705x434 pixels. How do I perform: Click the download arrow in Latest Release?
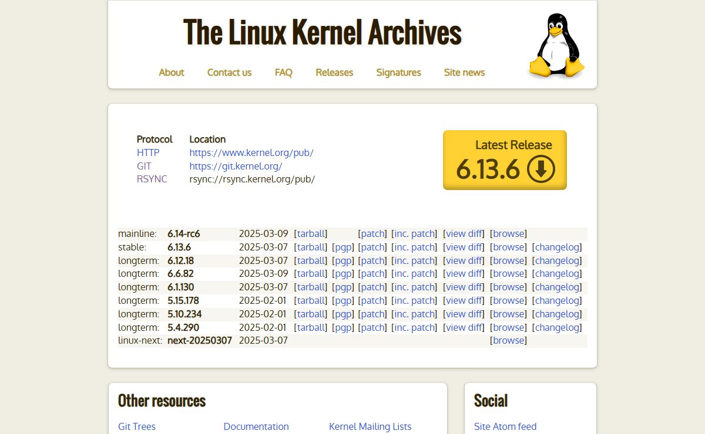pyautogui.click(x=541, y=169)
